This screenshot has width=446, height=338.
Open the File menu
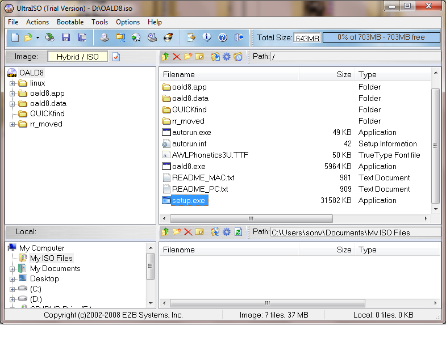(x=13, y=22)
